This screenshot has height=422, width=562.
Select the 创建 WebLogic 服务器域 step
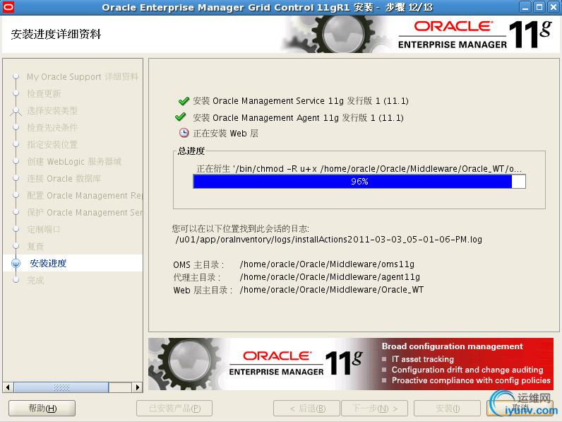pyautogui.click(x=75, y=161)
